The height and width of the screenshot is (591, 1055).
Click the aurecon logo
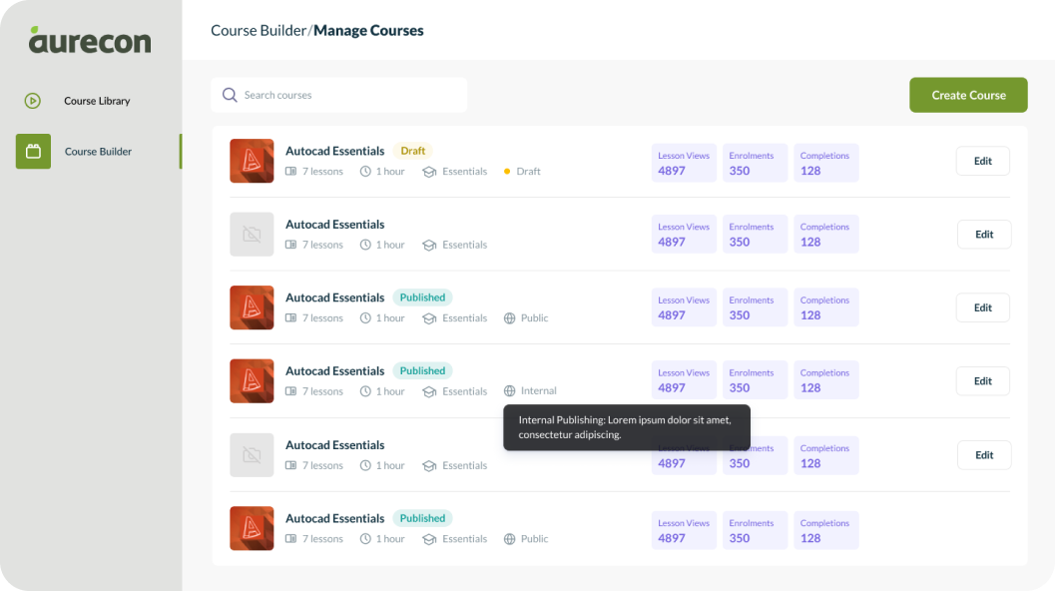(90, 40)
